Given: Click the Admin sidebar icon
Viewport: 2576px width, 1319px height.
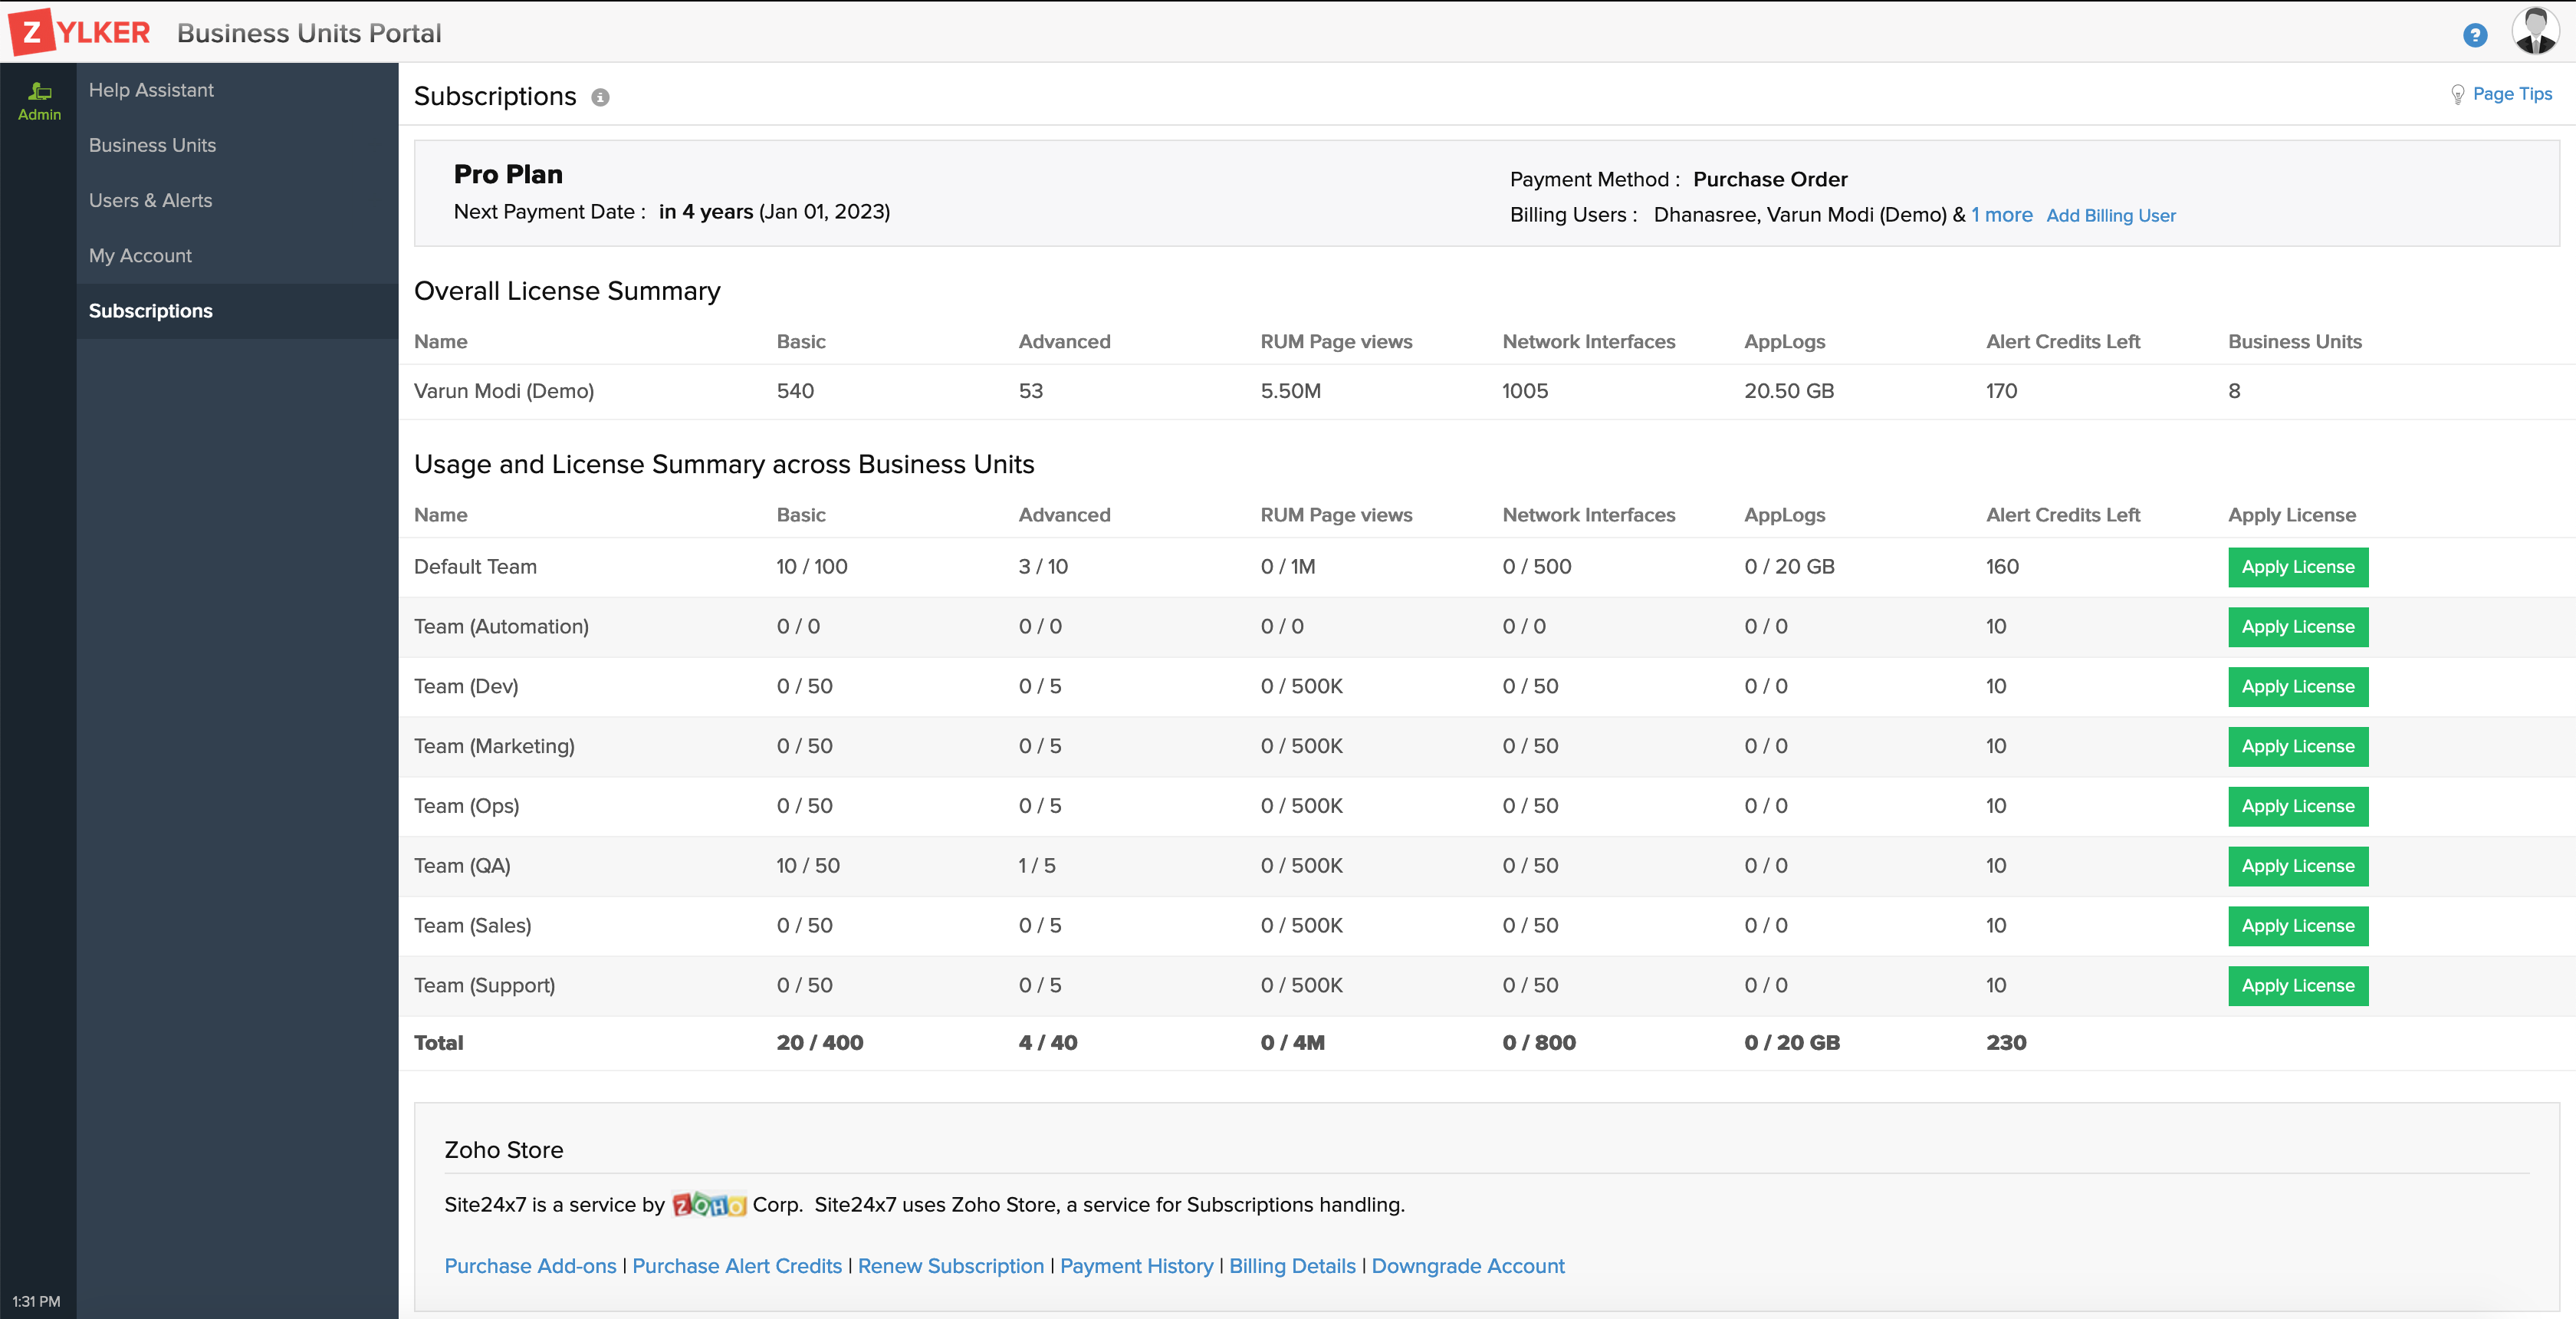Looking at the screenshot, I should [39, 100].
